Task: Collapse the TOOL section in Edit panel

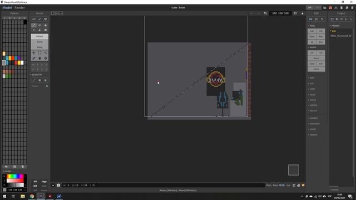Action: click(x=311, y=26)
